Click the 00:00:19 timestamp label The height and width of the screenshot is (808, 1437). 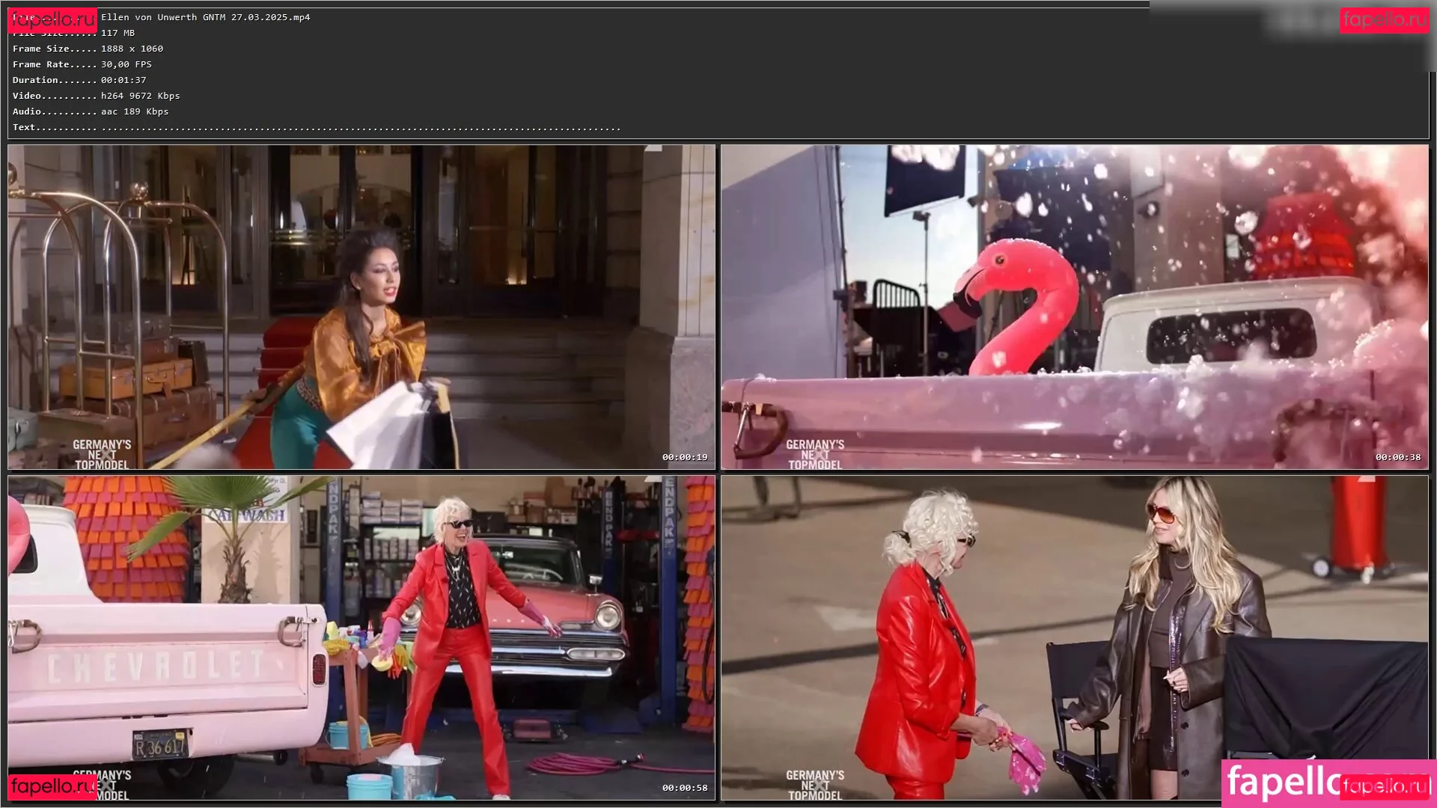point(684,457)
